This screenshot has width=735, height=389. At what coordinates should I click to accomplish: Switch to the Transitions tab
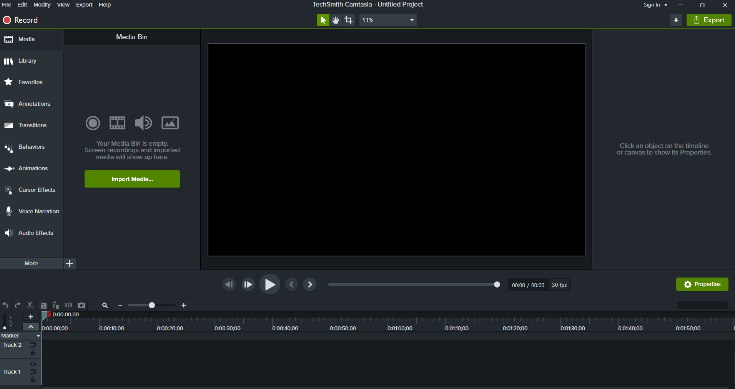point(32,125)
